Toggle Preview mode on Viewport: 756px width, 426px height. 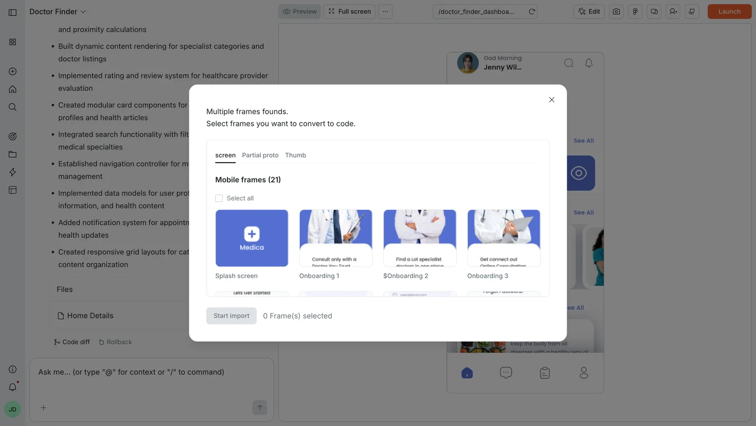tap(299, 11)
